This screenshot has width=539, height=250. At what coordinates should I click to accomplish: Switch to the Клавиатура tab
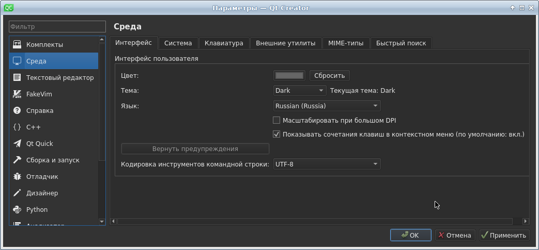224,43
